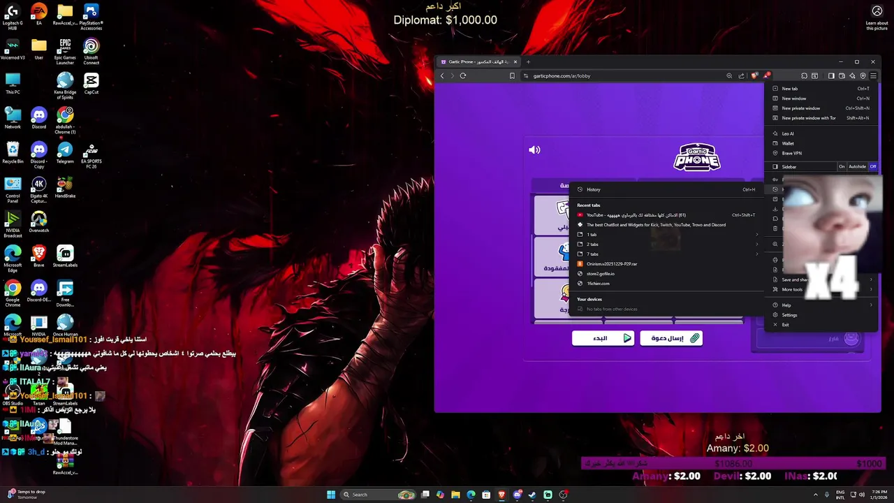Image resolution: width=894 pixels, height=503 pixels.
Task: Launch Epic Games Launcher shortcut
Action: pyautogui.click(x=65, y=51)
